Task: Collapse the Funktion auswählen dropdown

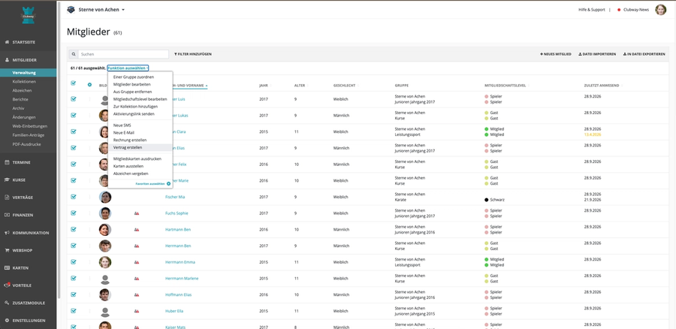Action: pos(128,68)
